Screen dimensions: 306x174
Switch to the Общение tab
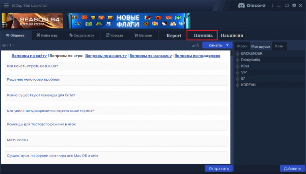pos(16,35)
